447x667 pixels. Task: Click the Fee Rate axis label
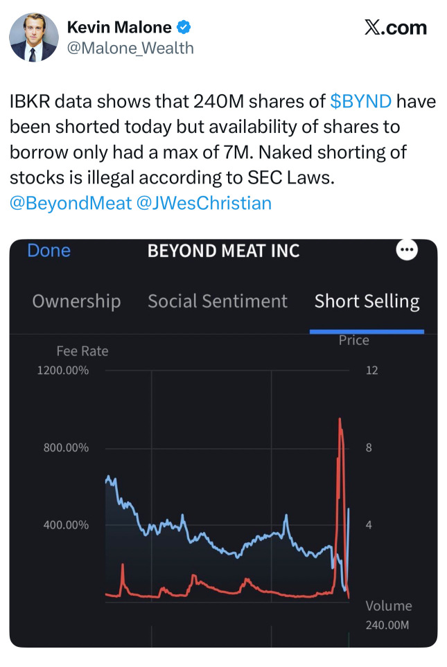pyautogui.click(x=82, y=351)
